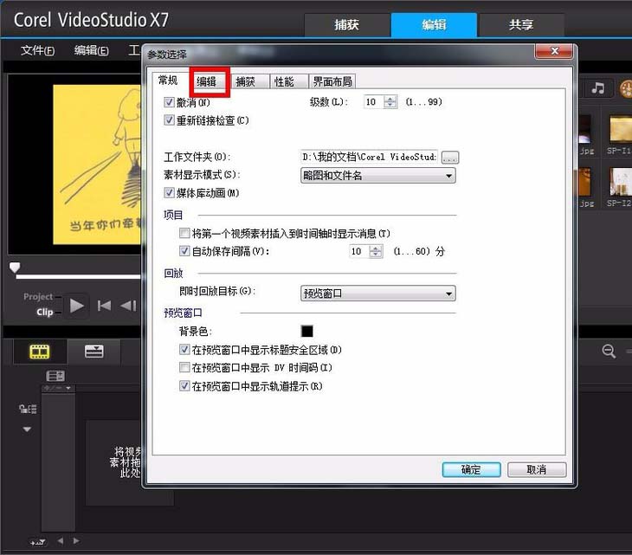Select Project playback mode
632x555 pixels.
[38, 297]
